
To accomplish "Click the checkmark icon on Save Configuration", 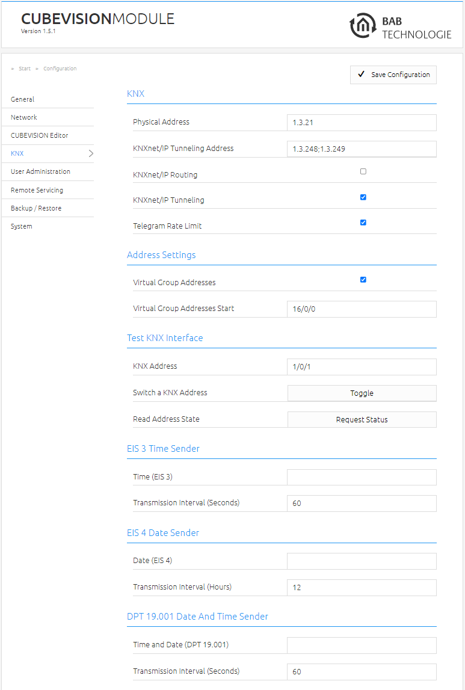I will pyautogui.click(x=361, y=75).
